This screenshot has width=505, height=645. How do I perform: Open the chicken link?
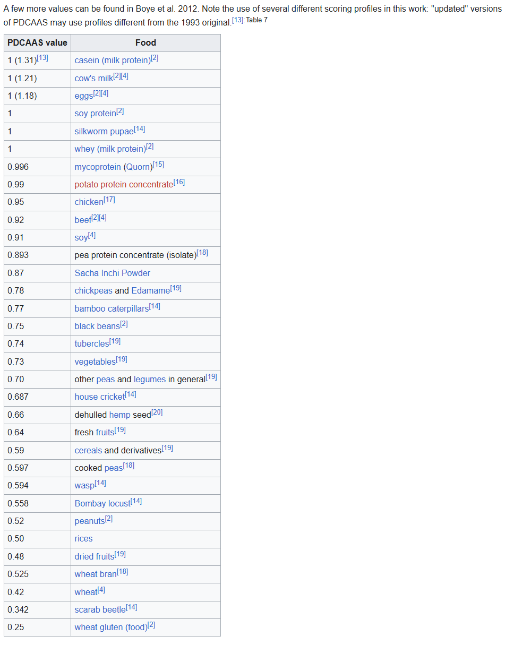pyautogui.click(x=89, y=202)
